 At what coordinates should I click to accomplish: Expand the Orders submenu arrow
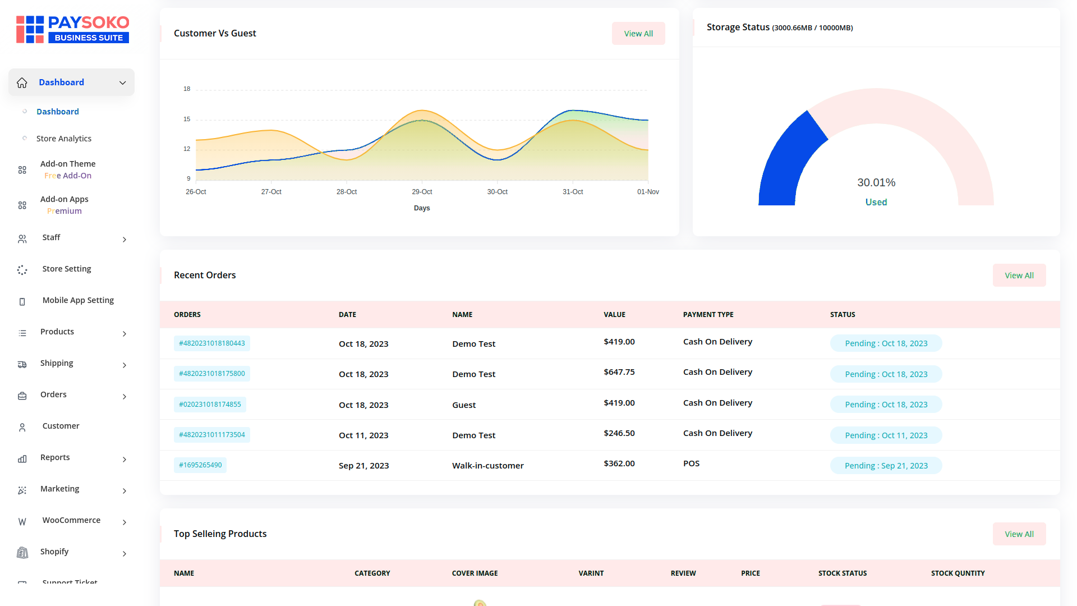(124, 397)
